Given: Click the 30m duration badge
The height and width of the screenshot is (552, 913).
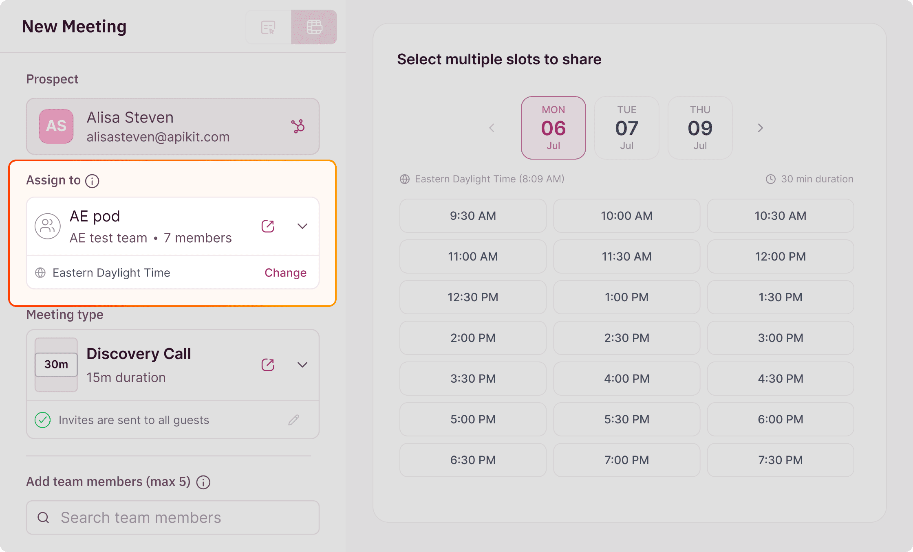Looking at the screenshot, I should pos(56,364).
